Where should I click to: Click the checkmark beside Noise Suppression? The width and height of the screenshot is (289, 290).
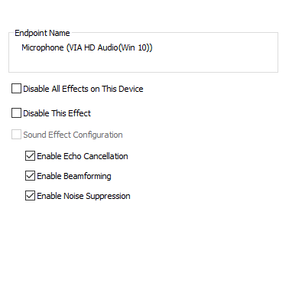pos(30,196)
